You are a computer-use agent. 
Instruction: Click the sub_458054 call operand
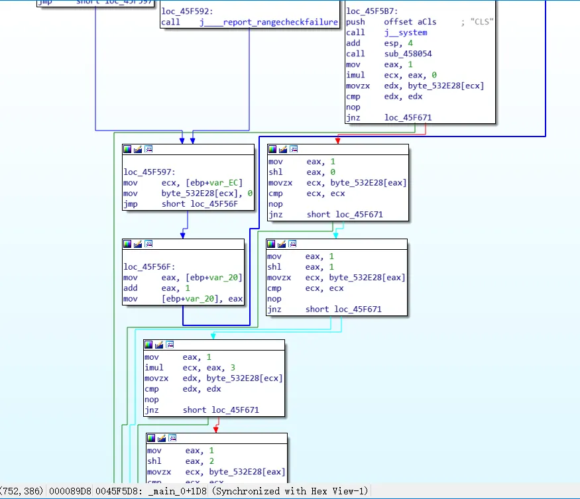tap(408, 54)
